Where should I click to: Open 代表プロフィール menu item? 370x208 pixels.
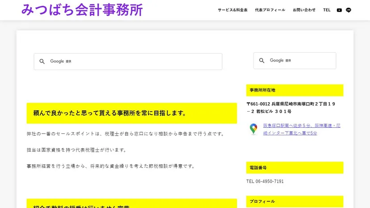tap(270, 10)
